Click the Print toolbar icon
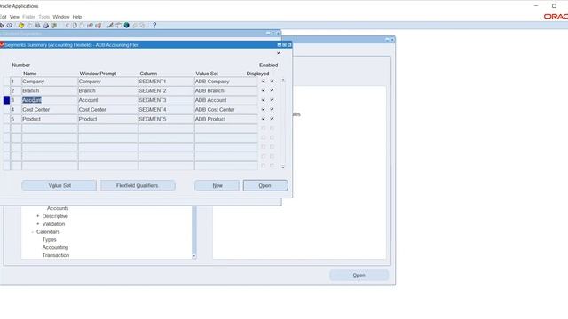Image resolution: width=568 pixels, height=319 pixels. [45, 26]
